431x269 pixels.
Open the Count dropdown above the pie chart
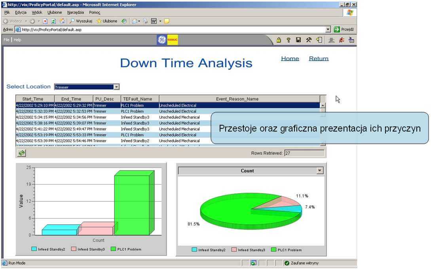click(320, 171)
